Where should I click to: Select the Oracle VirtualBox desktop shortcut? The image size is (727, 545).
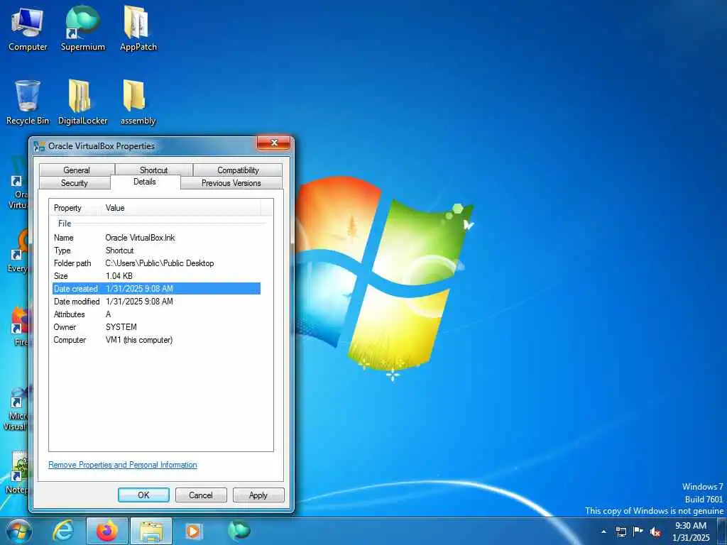tap(18, 183)
